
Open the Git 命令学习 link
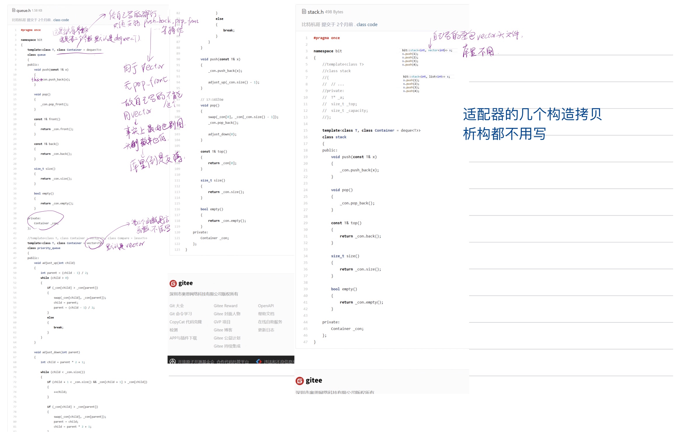181,314
